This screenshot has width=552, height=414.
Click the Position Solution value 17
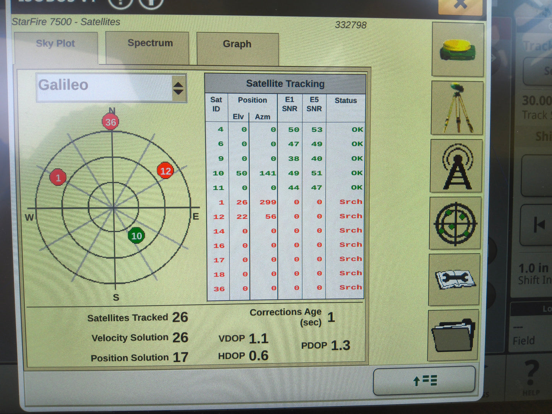point(180,357)
